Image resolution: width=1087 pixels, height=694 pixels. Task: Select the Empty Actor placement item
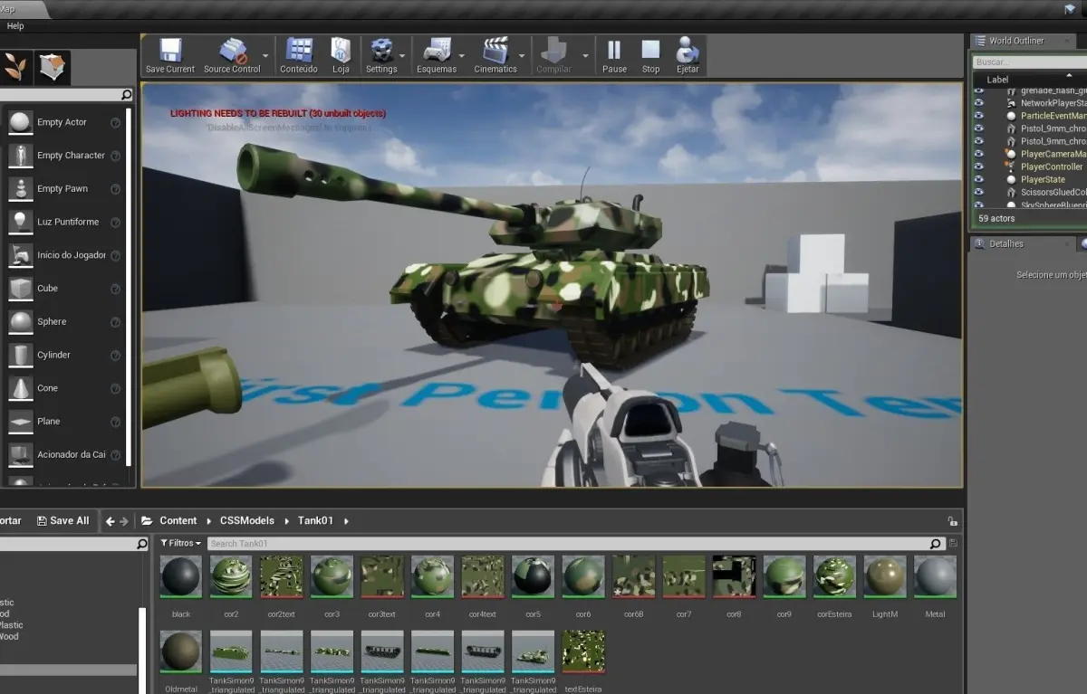[x=63, y=122]
